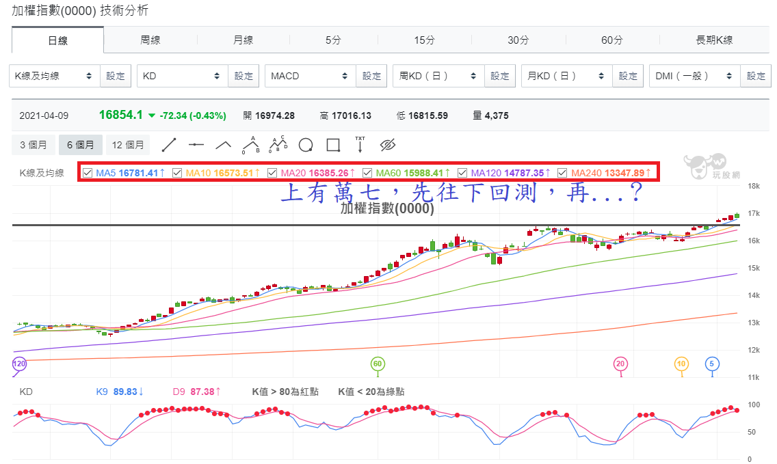
Task: Click the pink 20 moving average marker
Action: pos(620,364)
